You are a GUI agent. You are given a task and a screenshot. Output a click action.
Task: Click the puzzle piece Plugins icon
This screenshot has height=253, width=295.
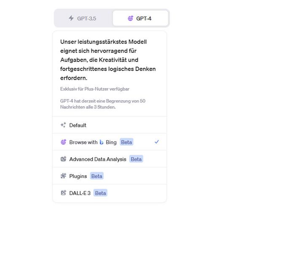(63, 176)
